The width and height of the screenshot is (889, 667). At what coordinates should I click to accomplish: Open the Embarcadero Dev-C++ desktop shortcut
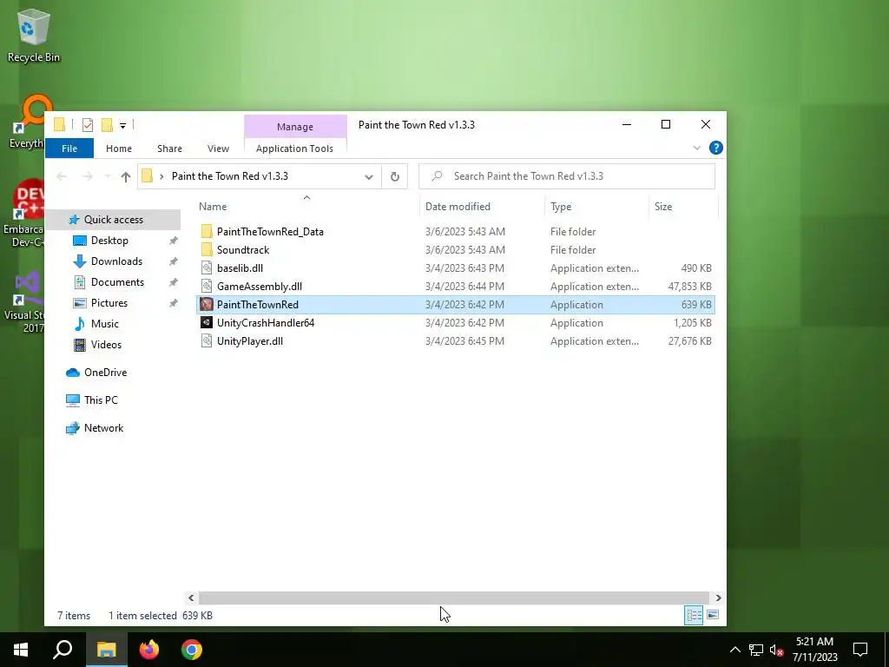[23, 213]
